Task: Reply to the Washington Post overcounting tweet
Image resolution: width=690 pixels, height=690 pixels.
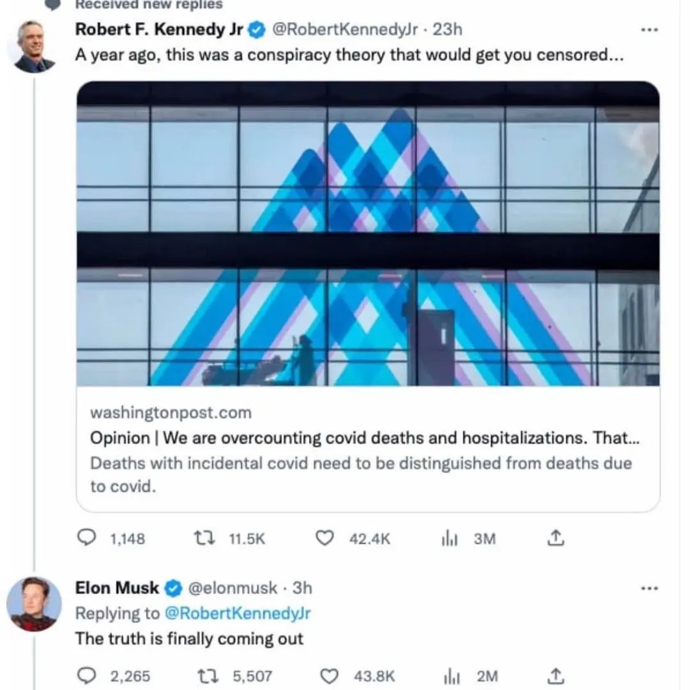Action: click(86, 539)
